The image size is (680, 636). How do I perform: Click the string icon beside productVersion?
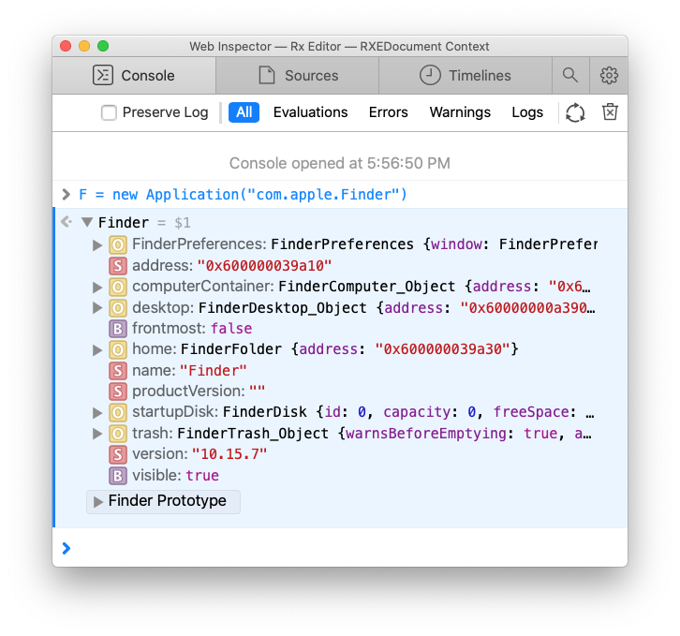coord(118,392)
